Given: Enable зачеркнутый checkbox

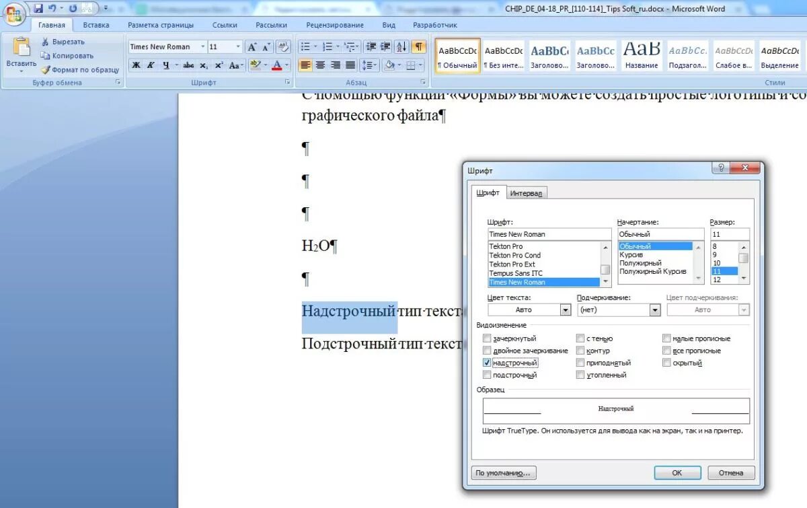Looking at the screenshot, I should [487, 338].
